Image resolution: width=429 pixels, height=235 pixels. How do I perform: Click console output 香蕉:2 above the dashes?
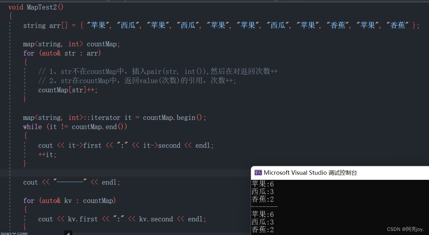(262, 199)
